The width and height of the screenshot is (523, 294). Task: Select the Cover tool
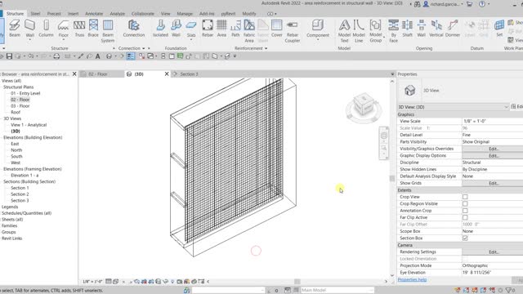point(276,29)
